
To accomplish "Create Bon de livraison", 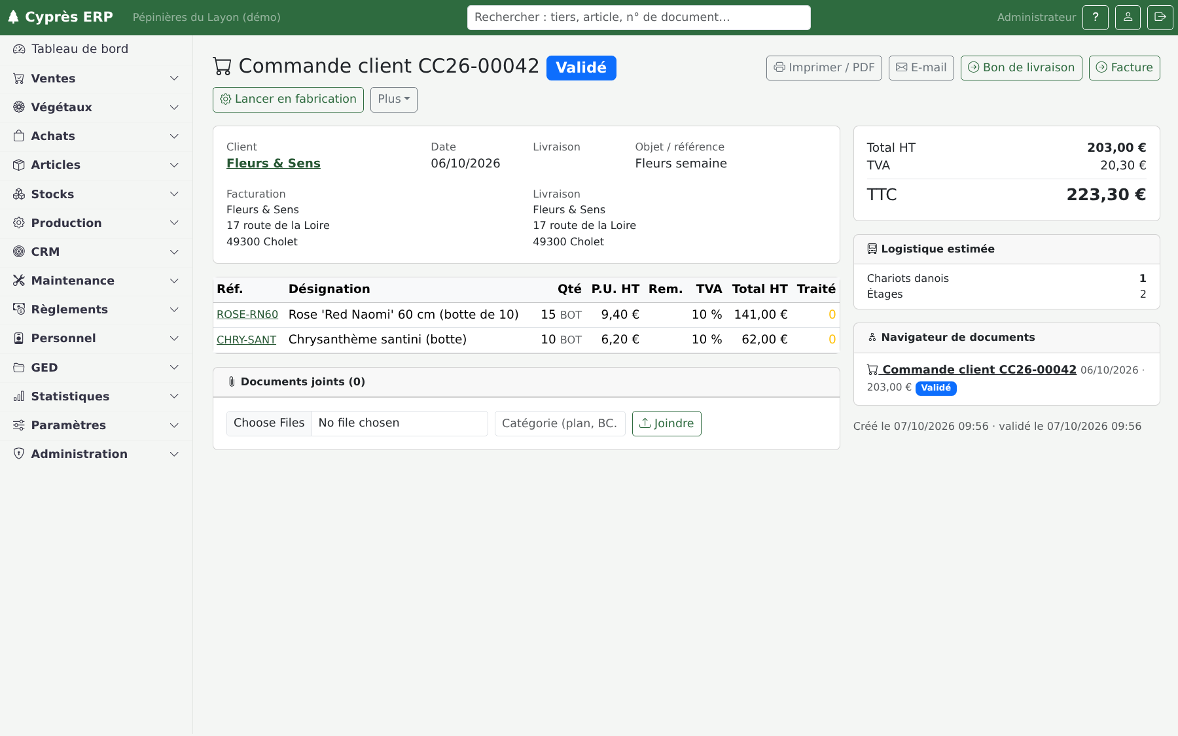I will (x=1021, y=68).
